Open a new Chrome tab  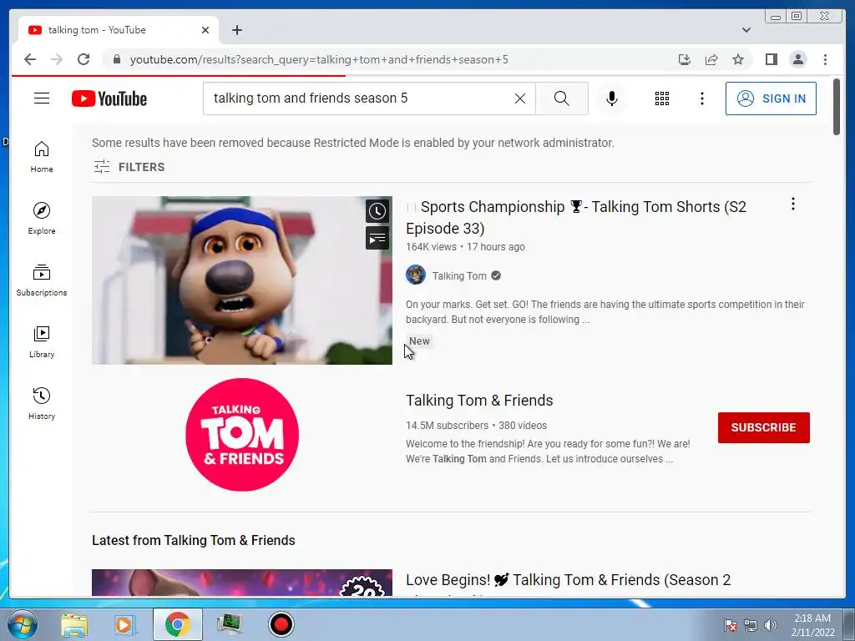[236, 30]
